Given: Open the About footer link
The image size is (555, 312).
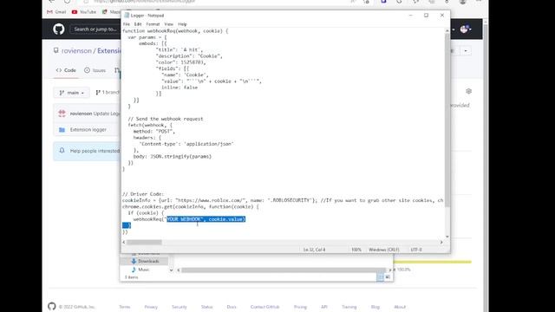Looking at the screenshot, I should [400, 307].
